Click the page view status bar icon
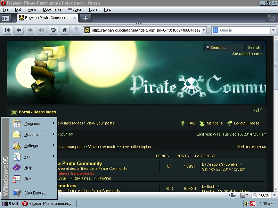 (x=233, y=195)
